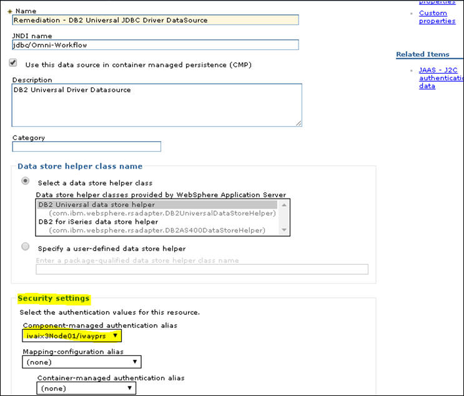The width and height of the screenshot is (464, 396).
Task: Click the Name input field
Action: pyautogui.click(x=155, y=20)
